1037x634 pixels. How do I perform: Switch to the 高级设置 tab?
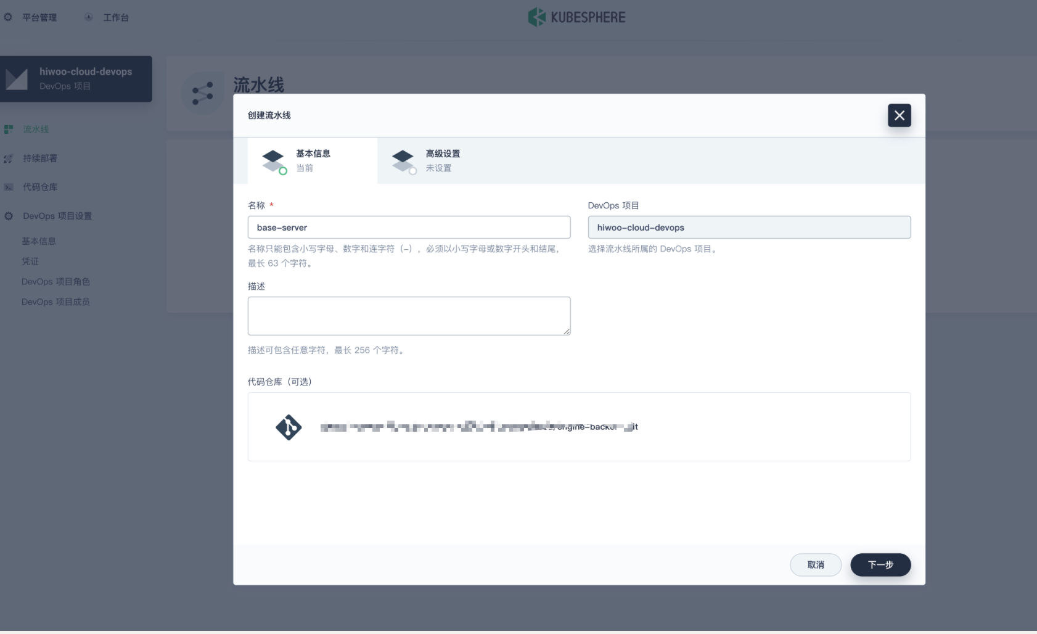pyautogui.click(x=443, y=160)
